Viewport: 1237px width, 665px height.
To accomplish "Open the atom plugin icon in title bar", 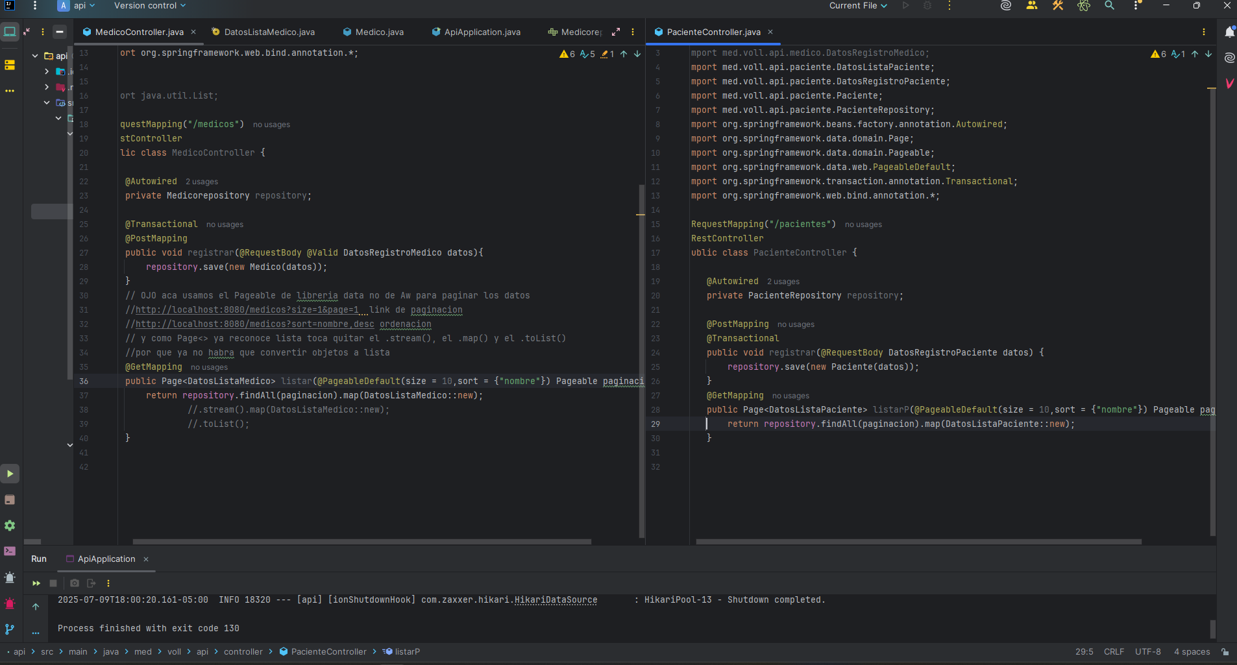I will (x=1084, y=6).
